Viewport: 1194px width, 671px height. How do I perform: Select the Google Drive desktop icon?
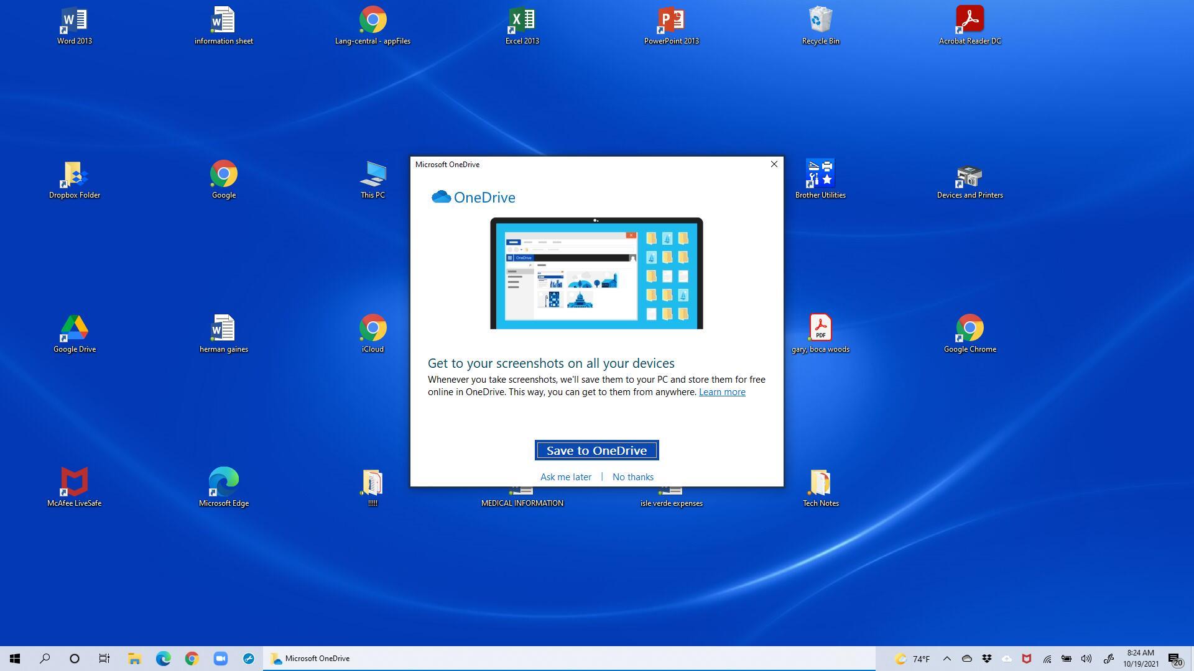point(75,334)
